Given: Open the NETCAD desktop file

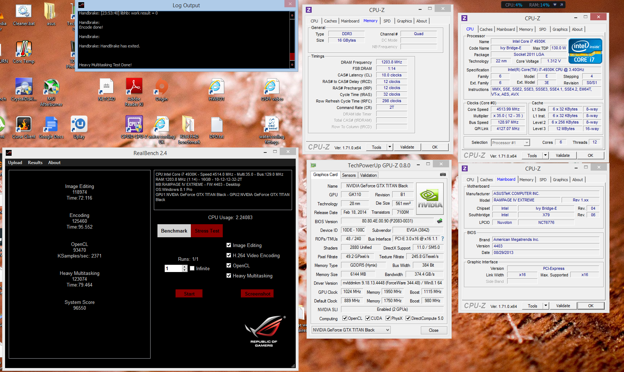Looking at the screenshot, I should tap(106, 90).
